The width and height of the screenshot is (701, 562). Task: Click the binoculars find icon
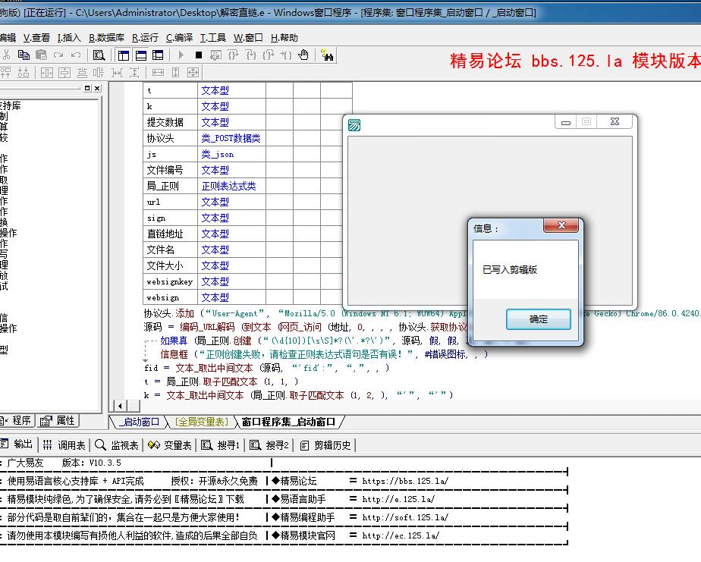pyautogui.click(x=327, y=55)
